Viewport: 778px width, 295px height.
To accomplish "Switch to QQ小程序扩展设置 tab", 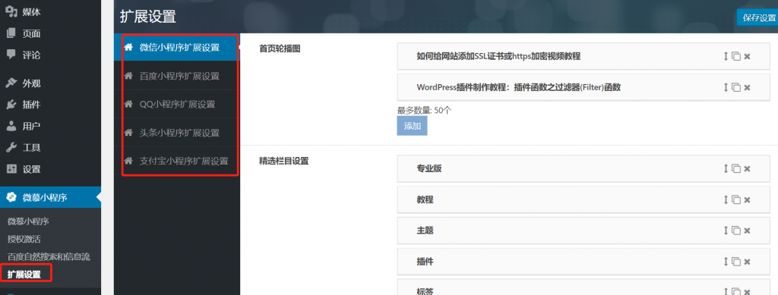I will 176,104.
